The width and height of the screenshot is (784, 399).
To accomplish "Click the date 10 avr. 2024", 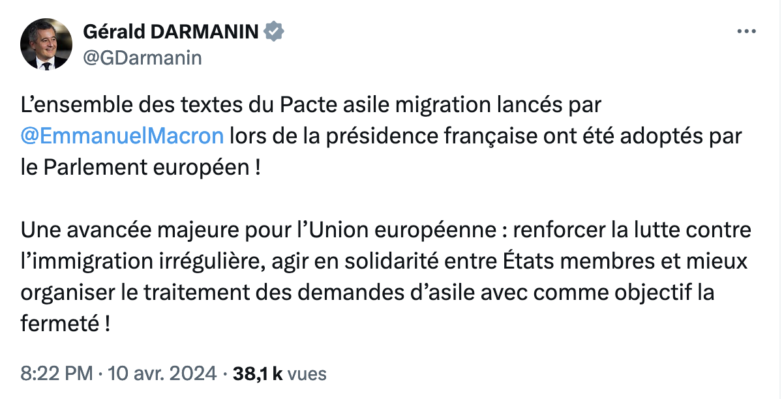I will (x=161, y=374).
